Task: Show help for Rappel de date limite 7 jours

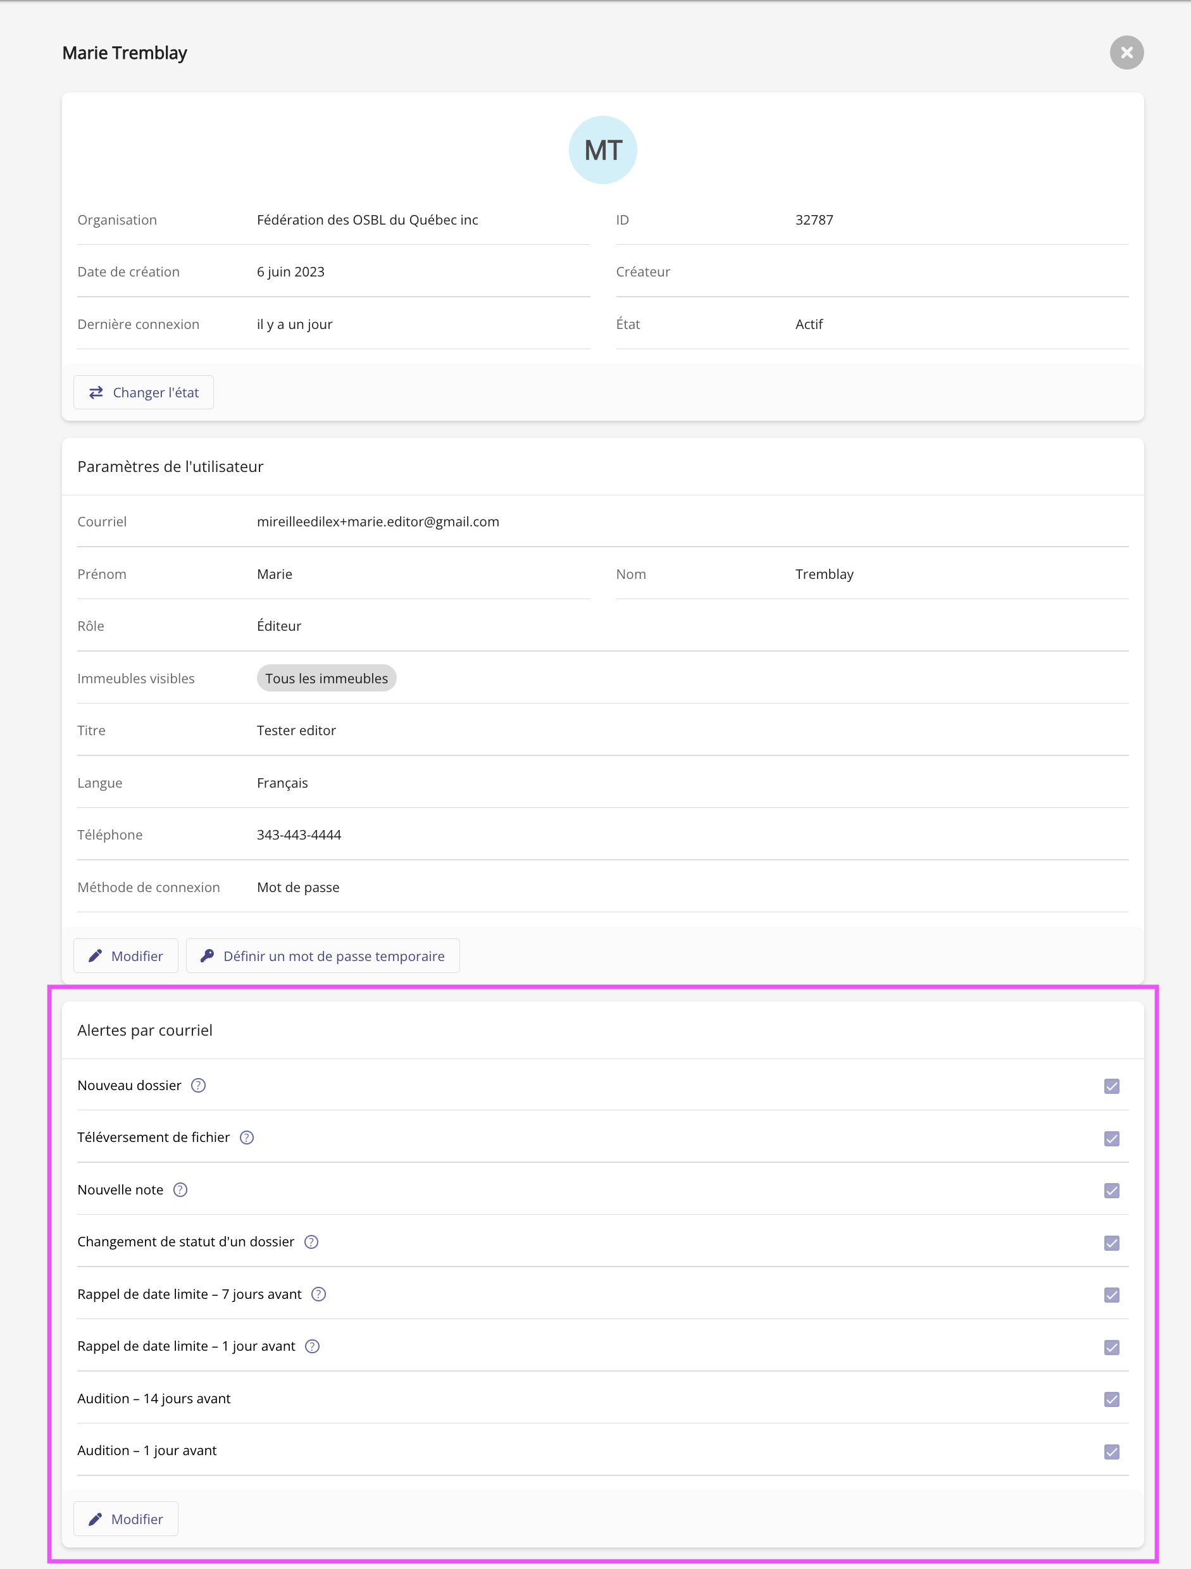Action: pos(319,1294)
